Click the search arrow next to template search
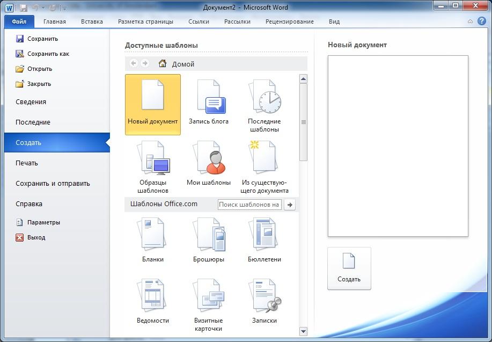This screenshot has width=492, height=342. (x=290, y=205)
